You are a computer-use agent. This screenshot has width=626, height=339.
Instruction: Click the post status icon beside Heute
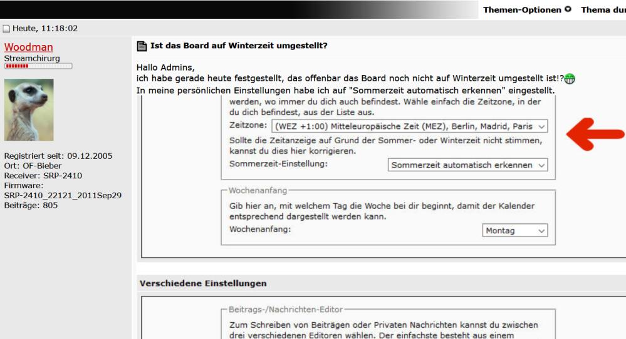(6, 29)
